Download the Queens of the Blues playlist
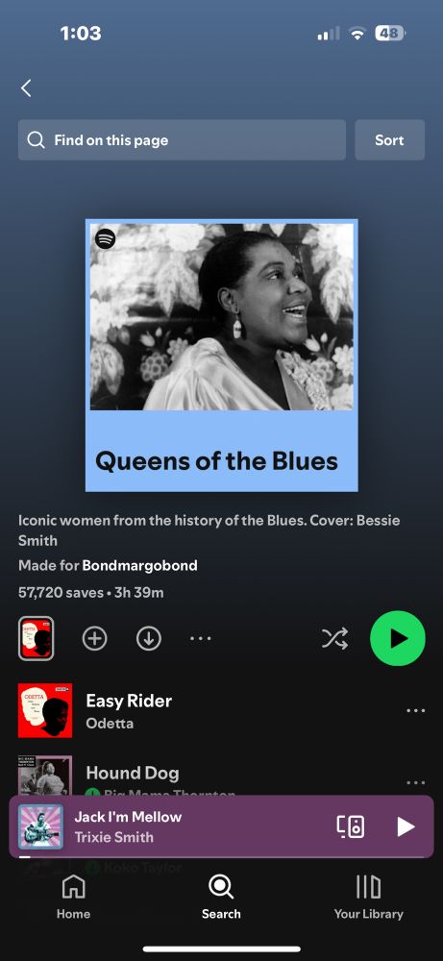 point(148,639)
